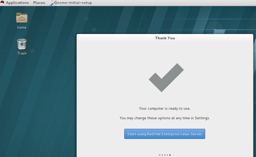Click the last highlighted page indicator dot
256x157 pixels.
(170, 155)
